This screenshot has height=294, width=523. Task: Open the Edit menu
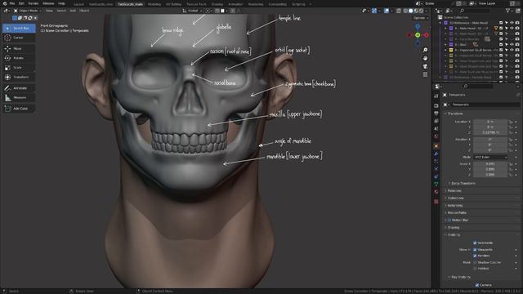point(21,3)
